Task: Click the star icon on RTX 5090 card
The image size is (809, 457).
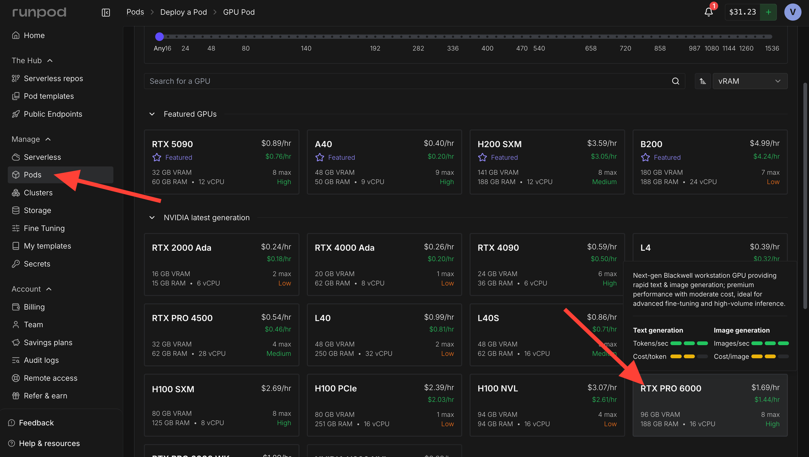Action: pyautogui.click(x=157, y=157)
